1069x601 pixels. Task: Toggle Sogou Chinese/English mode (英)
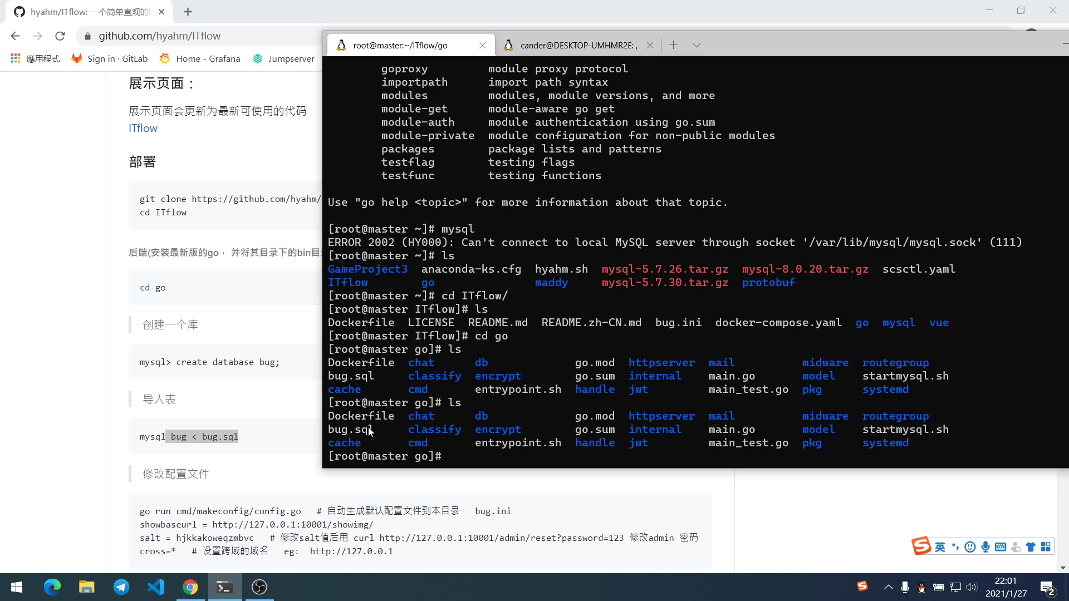pos(940,547)
